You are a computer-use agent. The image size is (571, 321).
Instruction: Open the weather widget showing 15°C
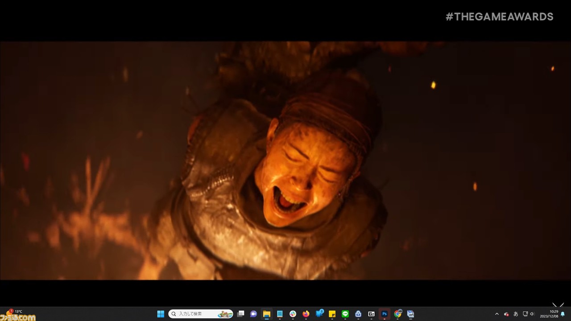13,314
